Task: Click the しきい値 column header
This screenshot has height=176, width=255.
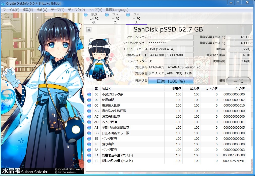Action: (210, 89)
